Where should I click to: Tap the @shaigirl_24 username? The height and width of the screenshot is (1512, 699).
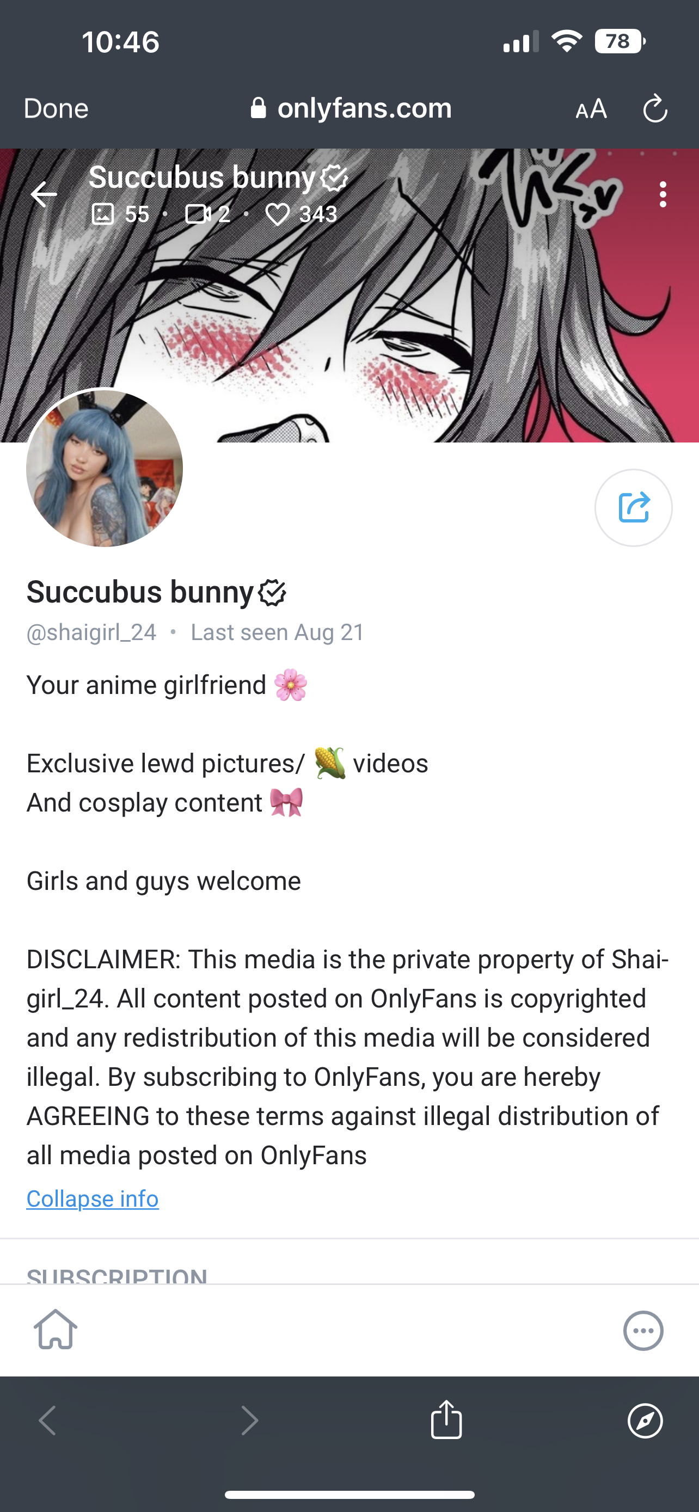pos(91,632)
